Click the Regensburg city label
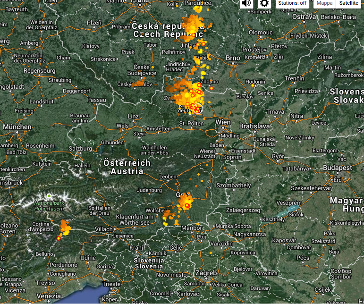The image size is (364, 304). pos(40,71)
